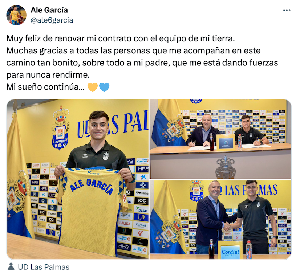Click the cola bottle on signing desk
Viewport: 300px width, 277px height.
[212, 142]
